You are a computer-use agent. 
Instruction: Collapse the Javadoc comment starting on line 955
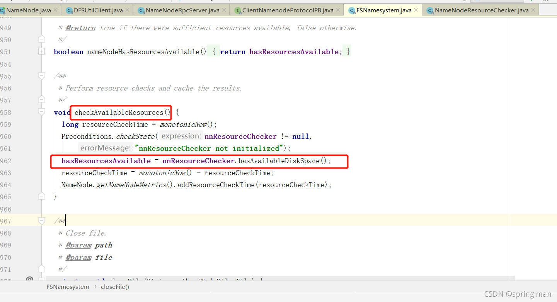(x=42, y=76)
